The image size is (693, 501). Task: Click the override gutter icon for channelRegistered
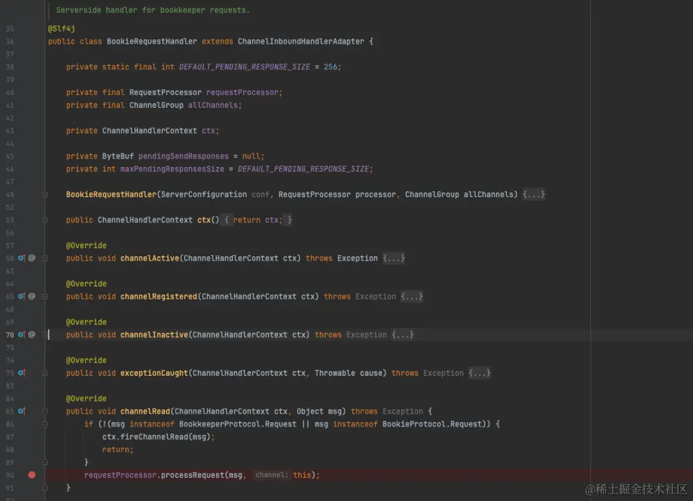point(21,297)
